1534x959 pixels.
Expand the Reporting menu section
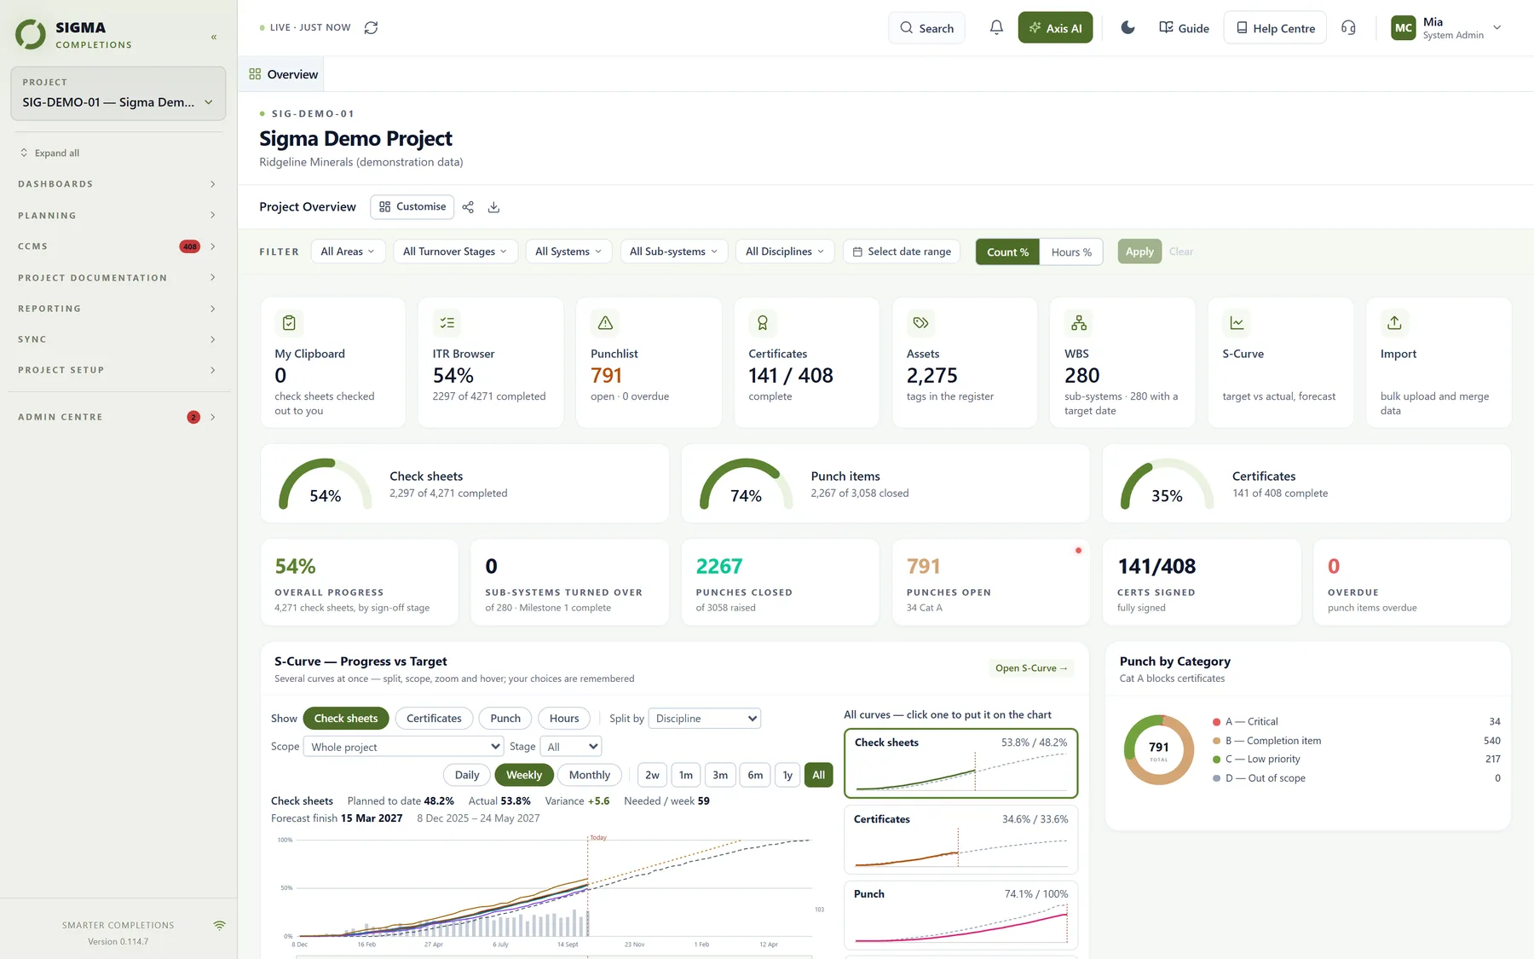click(x=117, y=309)
